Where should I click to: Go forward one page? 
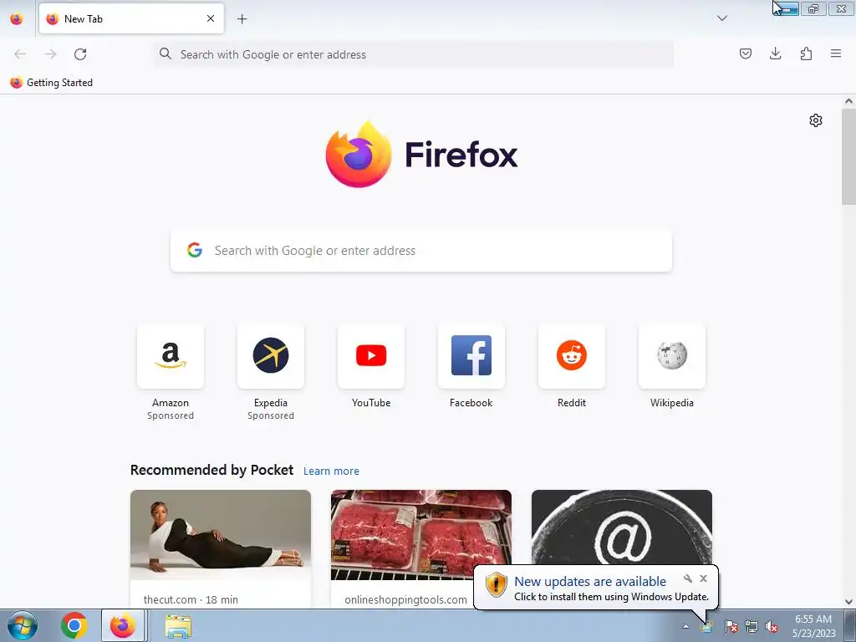point(50,54)
